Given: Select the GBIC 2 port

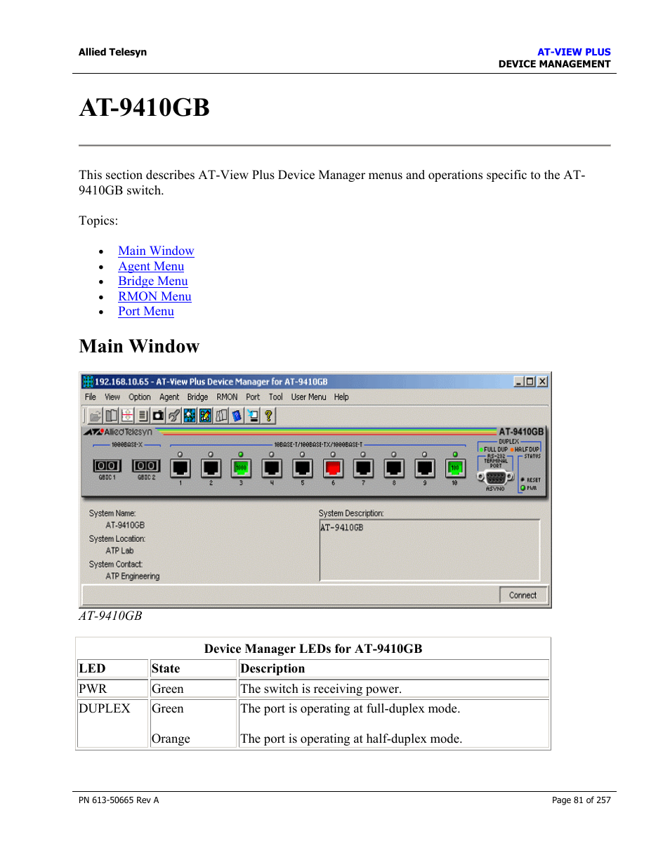Looking at the screenshot, I should click(146, 466).
